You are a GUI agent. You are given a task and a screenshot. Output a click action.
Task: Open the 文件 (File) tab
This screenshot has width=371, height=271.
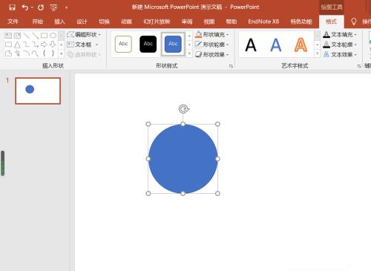pos(13,22)
